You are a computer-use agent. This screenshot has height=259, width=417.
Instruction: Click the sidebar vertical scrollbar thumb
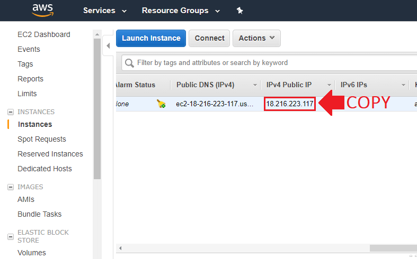97,109
